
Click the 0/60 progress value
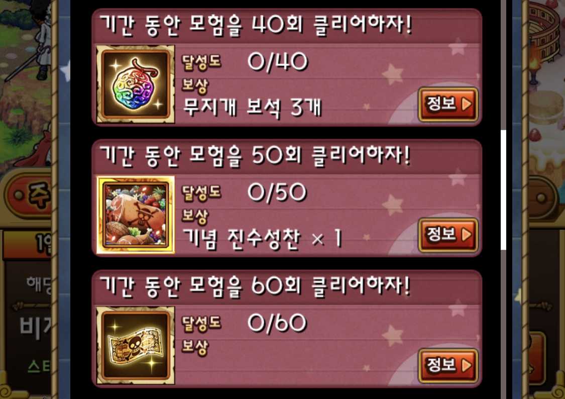pyautogui.click(x=277, y=322)
